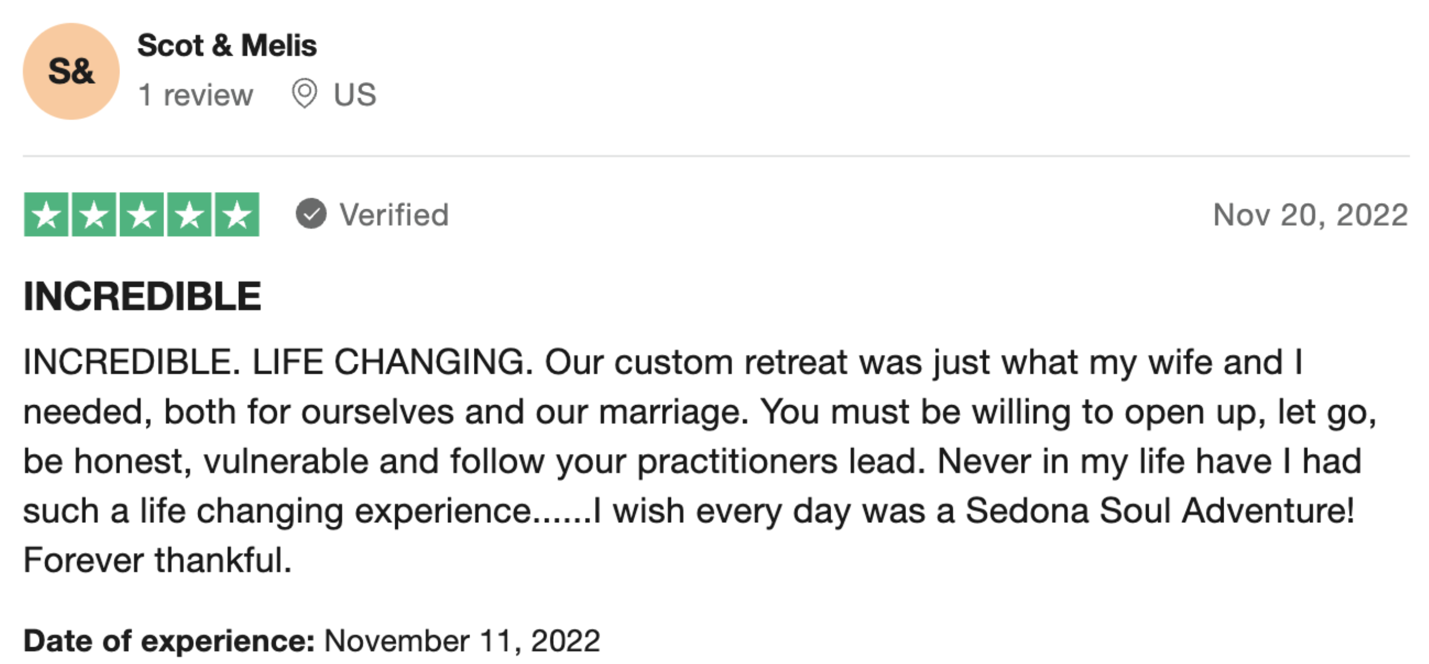Click the S& reviewer avatar circle
Screen dimensions: 1429x664
[71, 71]
